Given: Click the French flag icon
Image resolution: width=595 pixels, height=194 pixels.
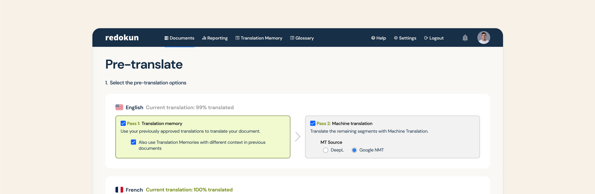Looking at the screenshot, I should pyautogui.click(x=119, y=189).
